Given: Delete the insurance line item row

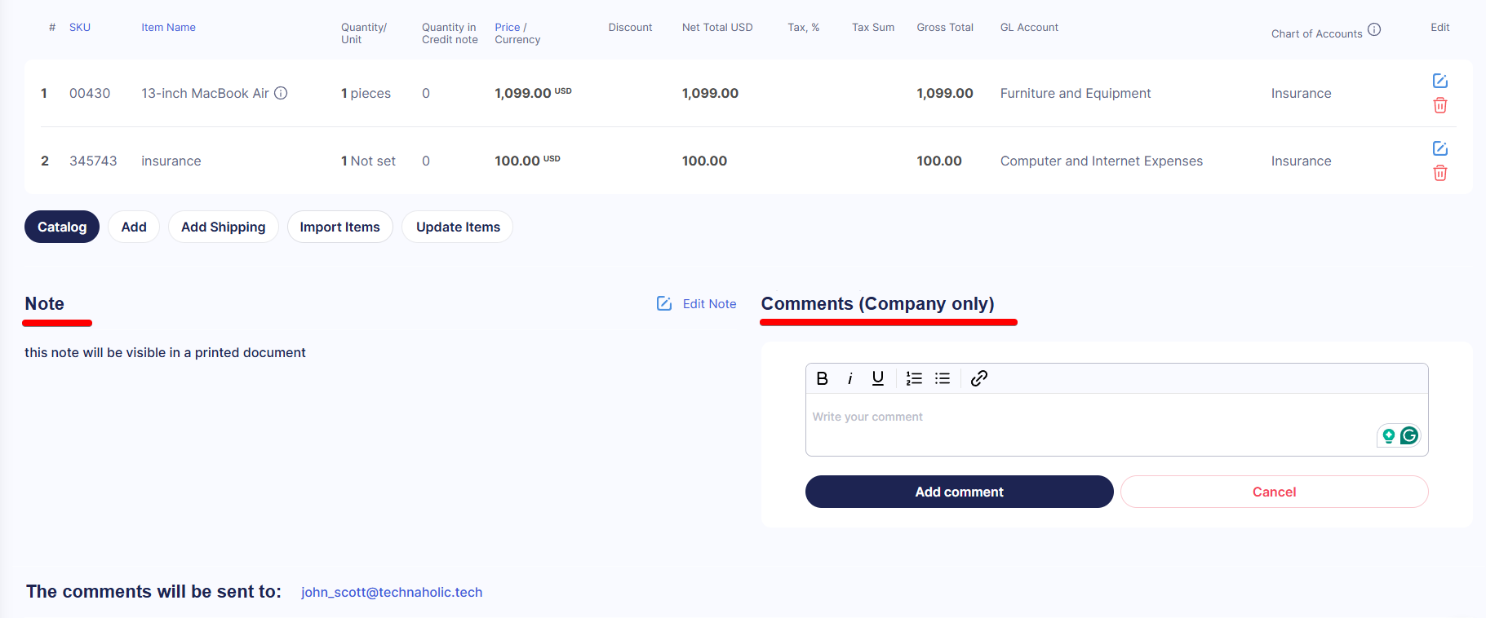Looking at the screenshot, I should (x=1440, y=173).
